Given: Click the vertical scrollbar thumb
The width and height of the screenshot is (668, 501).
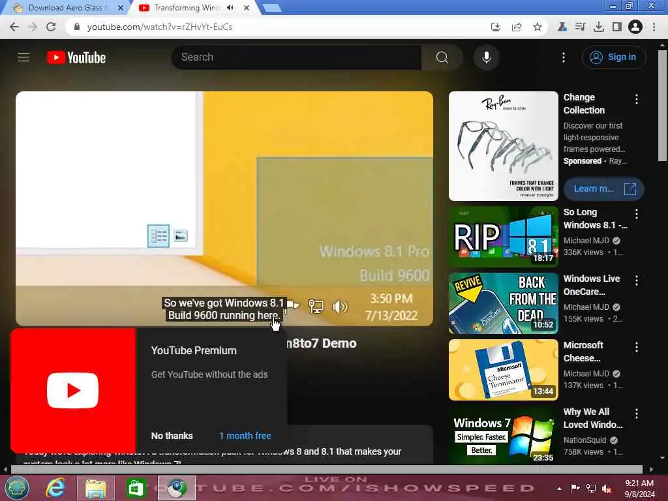Looking at the screenshot, I should point(662,104).
